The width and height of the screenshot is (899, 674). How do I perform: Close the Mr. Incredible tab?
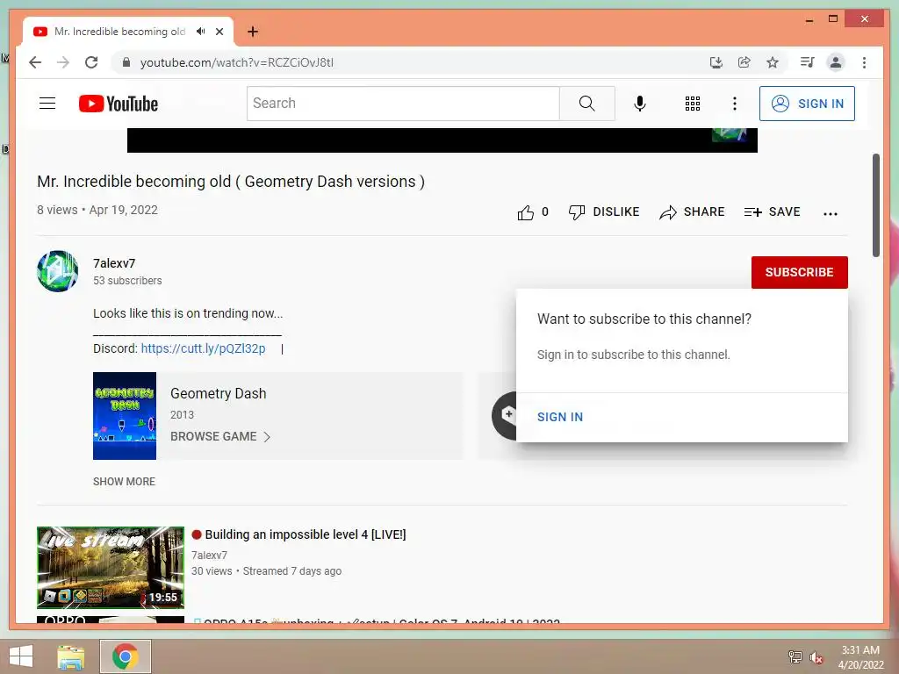tap(219, 32)
